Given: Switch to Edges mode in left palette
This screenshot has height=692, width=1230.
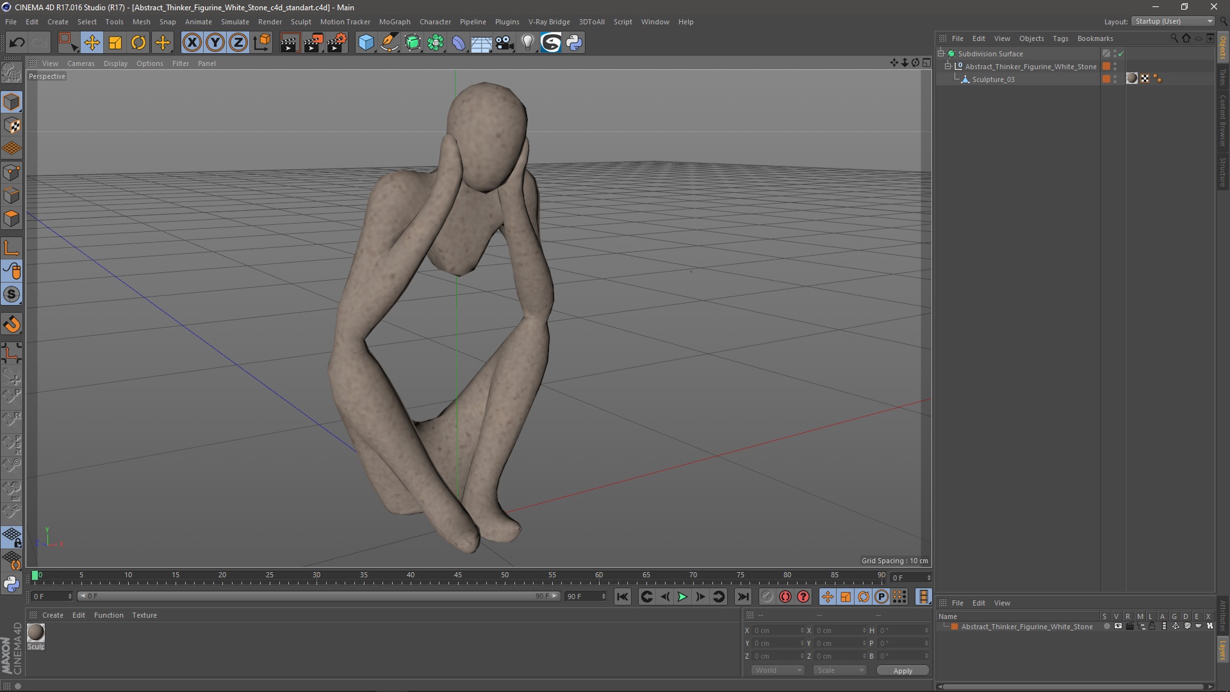Looking at the screenshot, I should 12,195.
